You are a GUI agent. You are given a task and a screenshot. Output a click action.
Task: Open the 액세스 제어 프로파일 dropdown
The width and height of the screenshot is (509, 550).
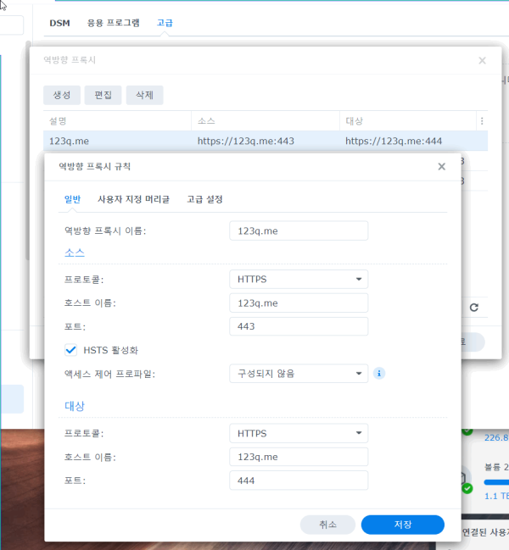[299, 374]
